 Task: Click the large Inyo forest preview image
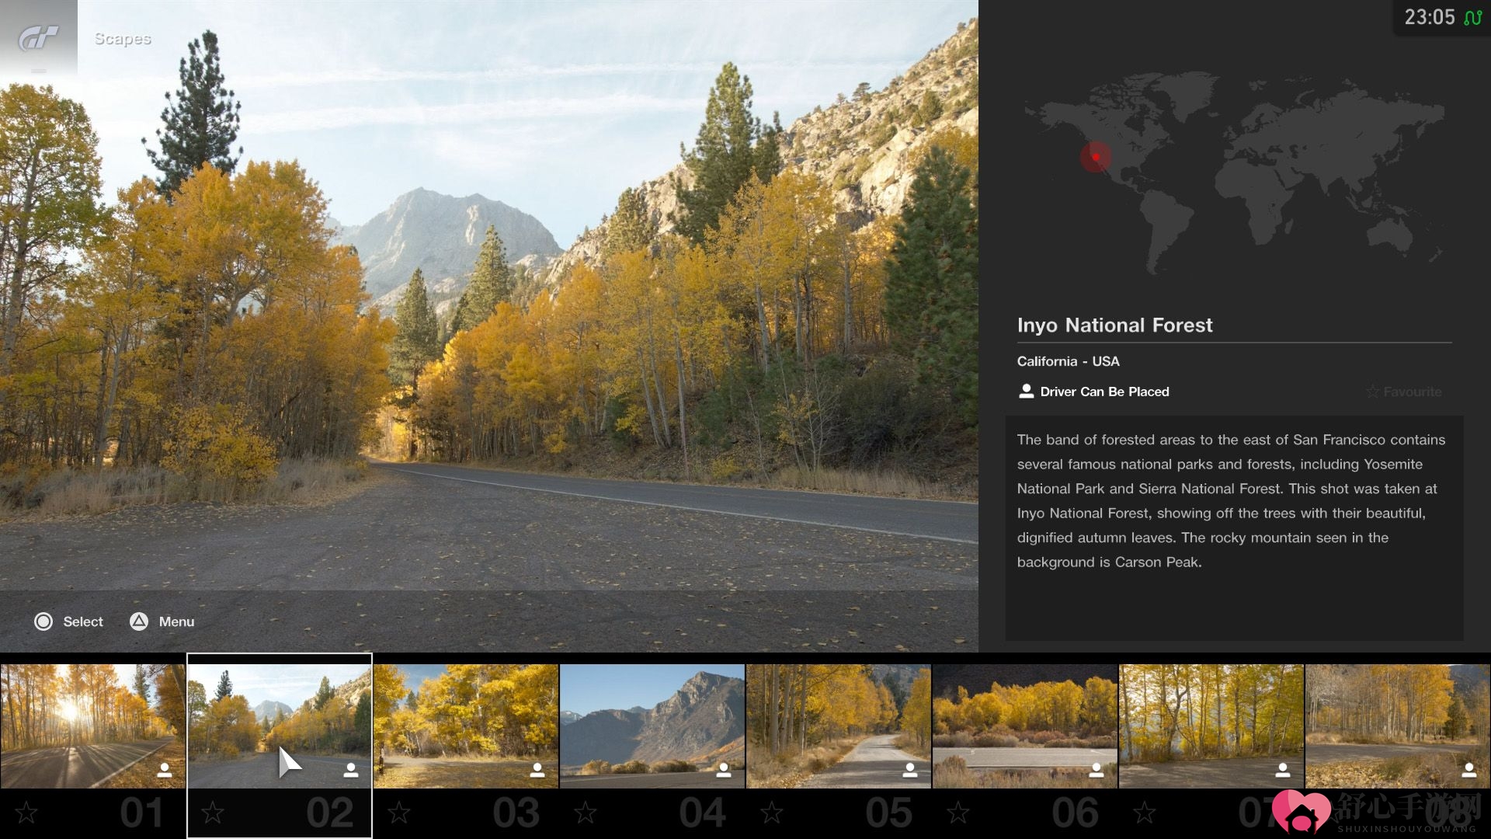click(x=489, y=326)
